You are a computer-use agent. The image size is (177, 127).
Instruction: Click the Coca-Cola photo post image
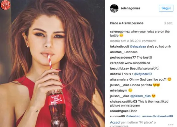point(52,63)
